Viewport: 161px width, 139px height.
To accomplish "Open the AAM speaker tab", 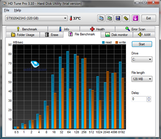I will (144, 35).
